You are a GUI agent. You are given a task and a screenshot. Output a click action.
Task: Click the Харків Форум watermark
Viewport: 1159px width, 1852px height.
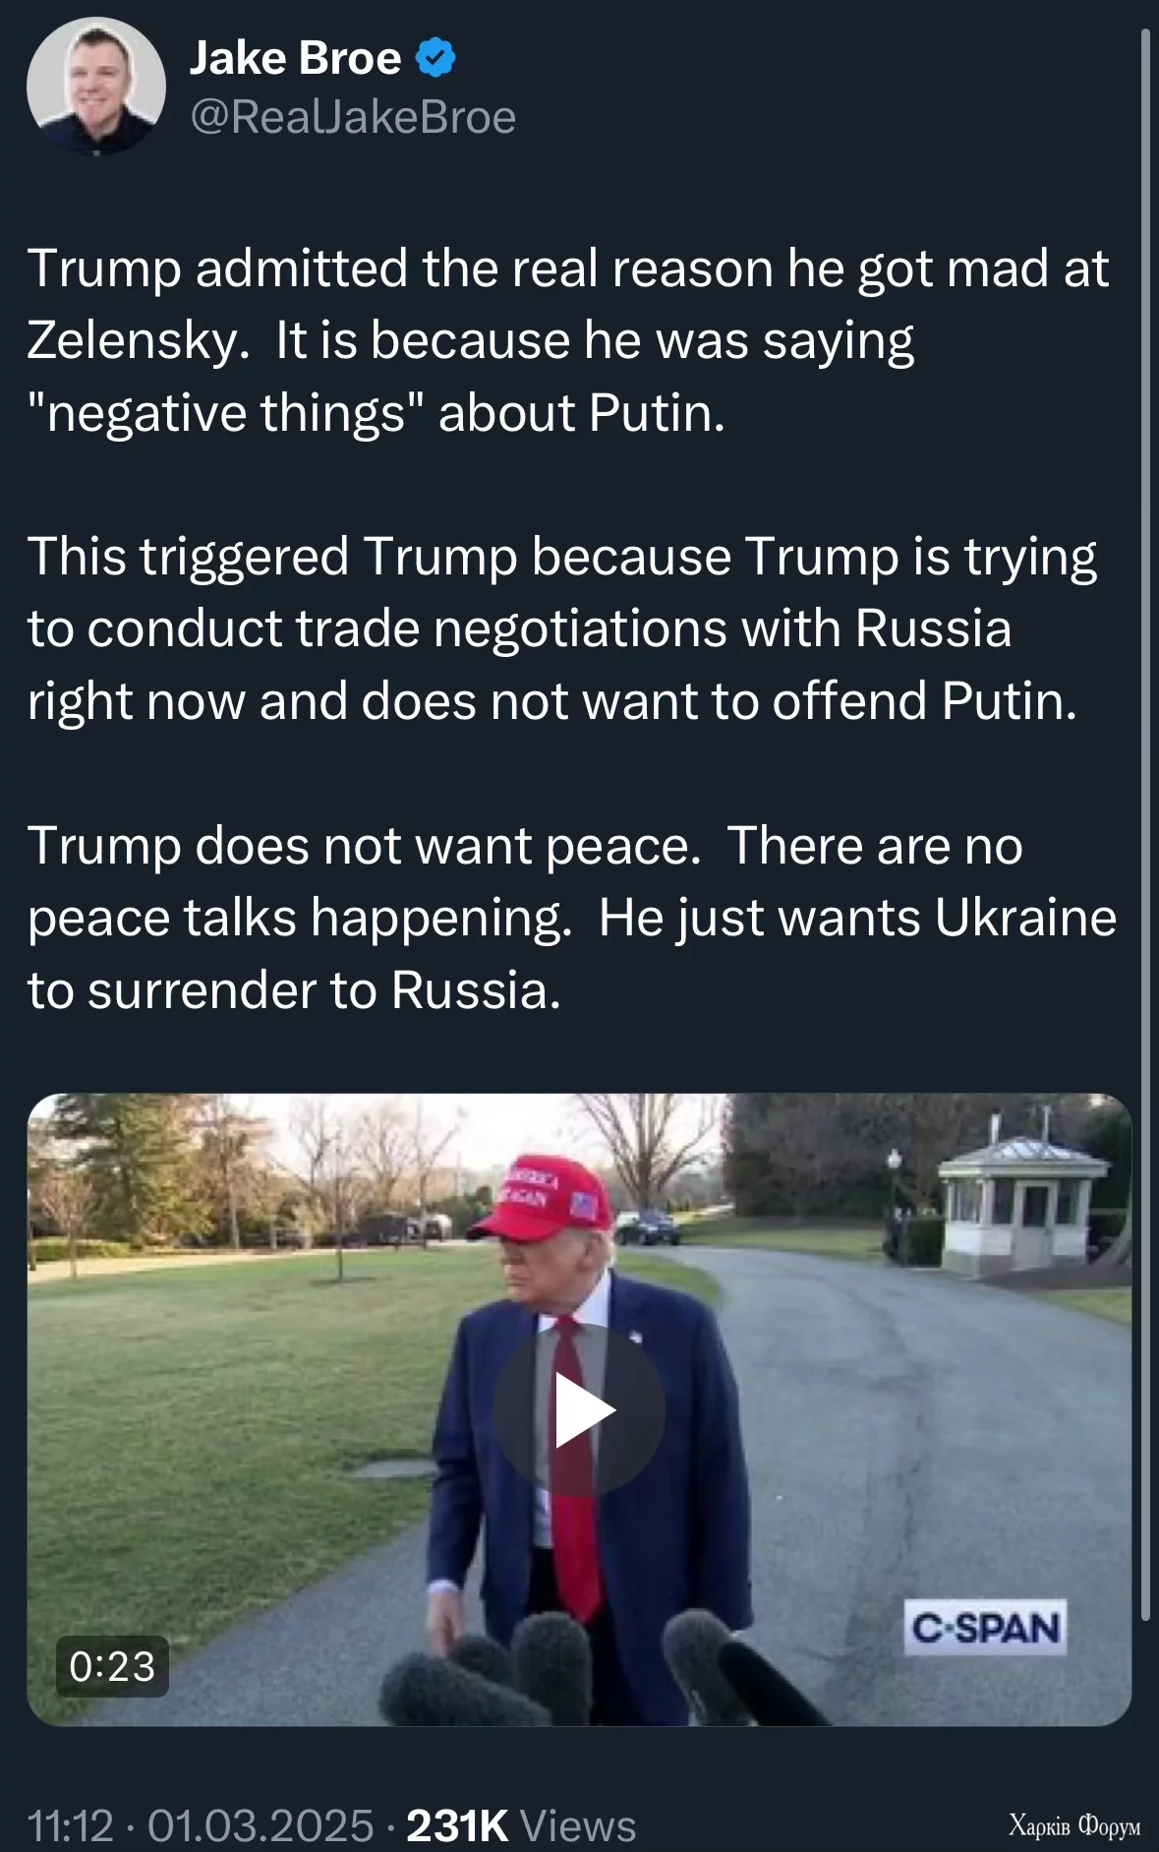point(1073,1826)
